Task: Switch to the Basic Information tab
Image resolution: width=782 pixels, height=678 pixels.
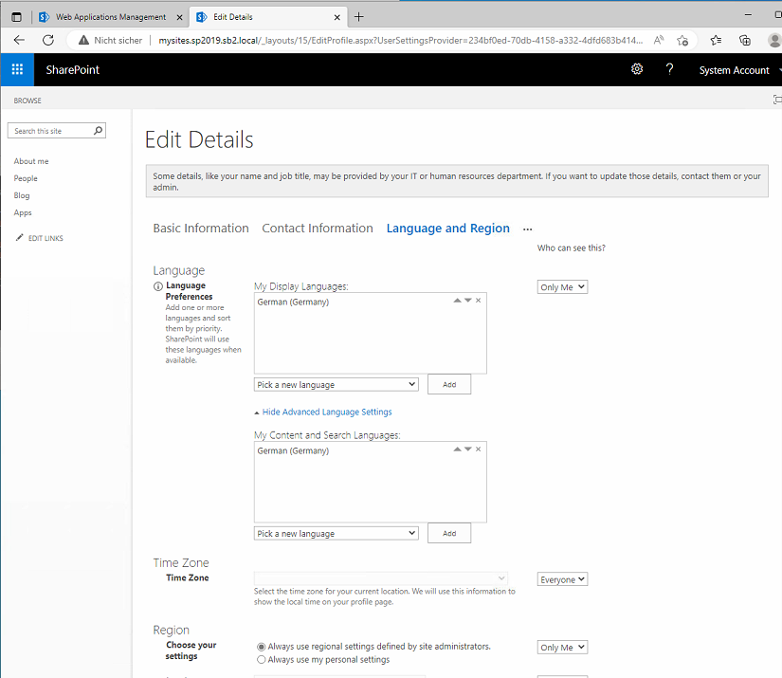Action: (201, 228)
